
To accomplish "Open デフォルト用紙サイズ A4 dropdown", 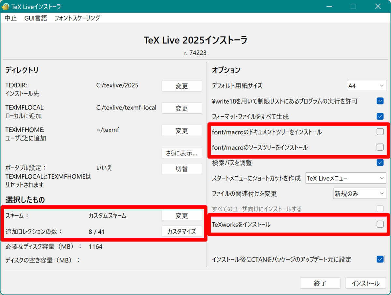I will (x=366, y=86).
